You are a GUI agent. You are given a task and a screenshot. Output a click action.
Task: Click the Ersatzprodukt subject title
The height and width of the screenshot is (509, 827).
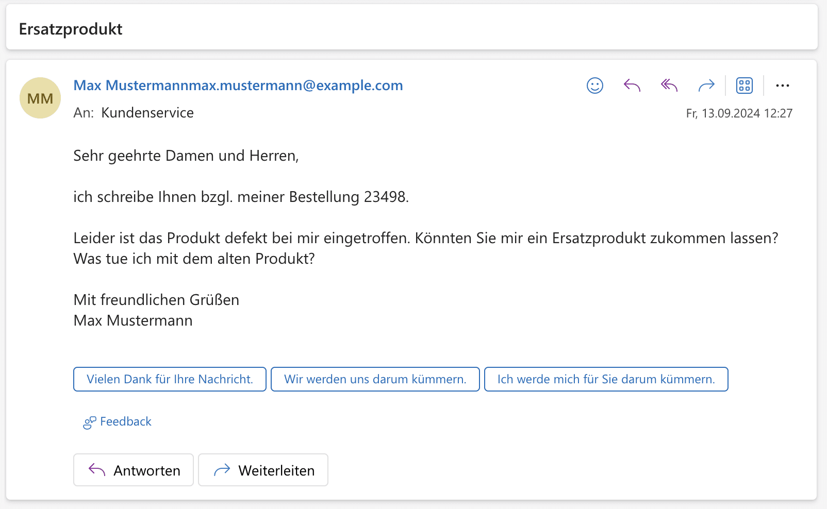71,29
